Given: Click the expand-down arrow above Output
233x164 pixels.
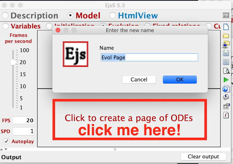Looking at the screenshot, I should pos(6,149).
